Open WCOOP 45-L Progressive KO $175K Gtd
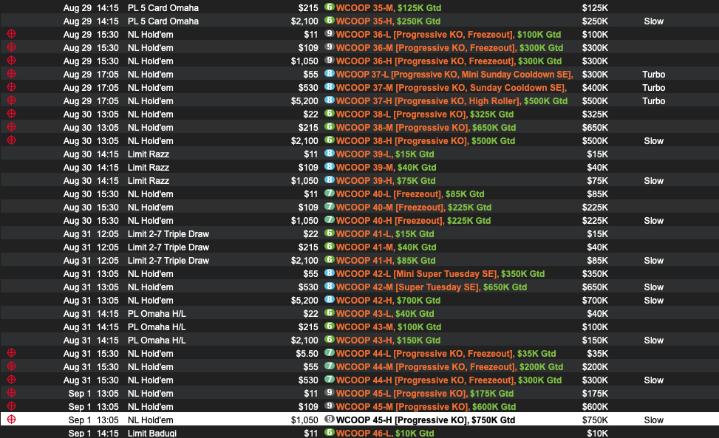The image size is (719, 438). point(425,393)
